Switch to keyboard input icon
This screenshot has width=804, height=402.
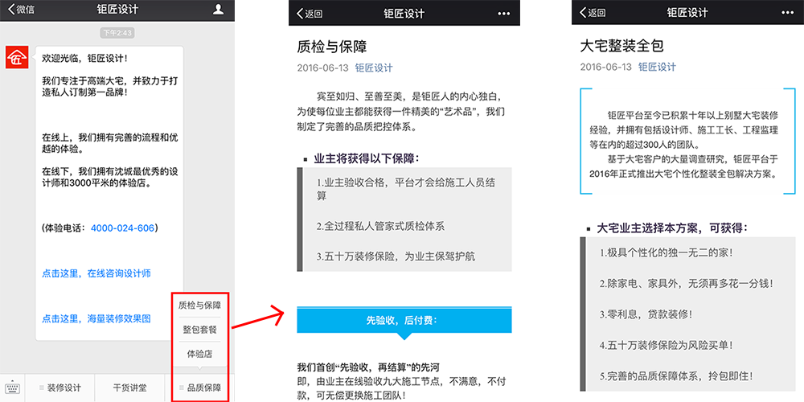(x=11, y=388)
